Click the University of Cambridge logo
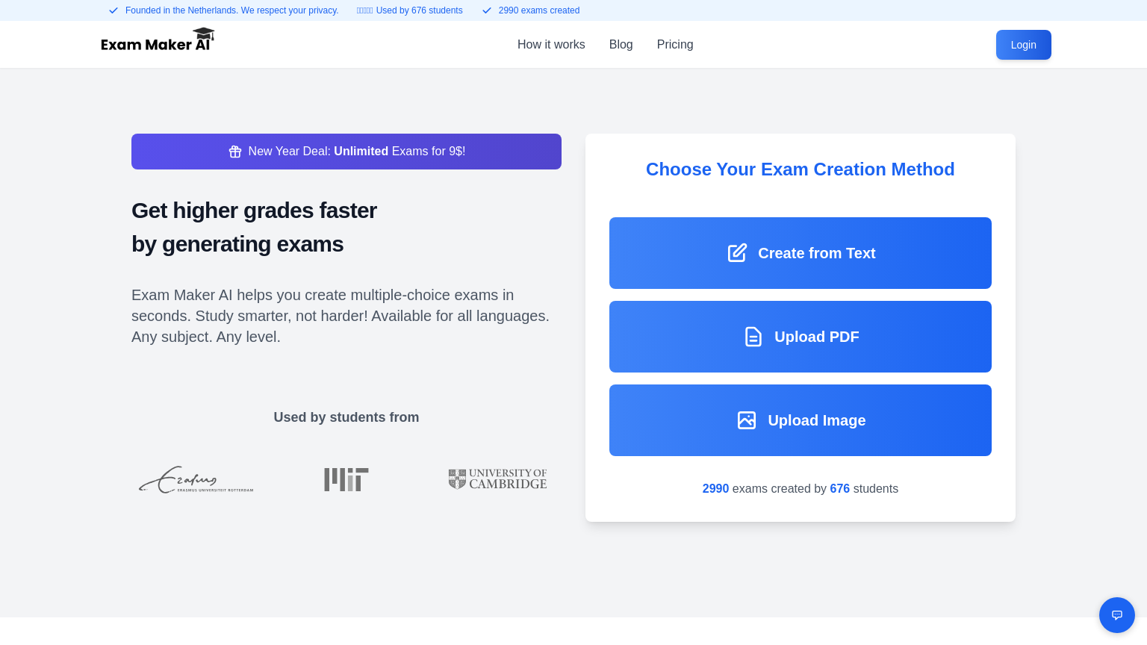1147x645 pixels. coord(497,479)
